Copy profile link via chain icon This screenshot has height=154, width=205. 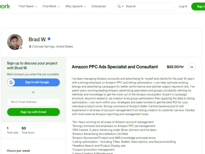[x=192, y=67]
